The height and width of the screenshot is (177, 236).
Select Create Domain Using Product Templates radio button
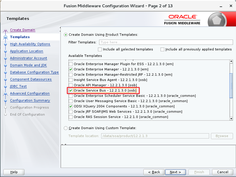pyautogui.click(x=66, y=35)
